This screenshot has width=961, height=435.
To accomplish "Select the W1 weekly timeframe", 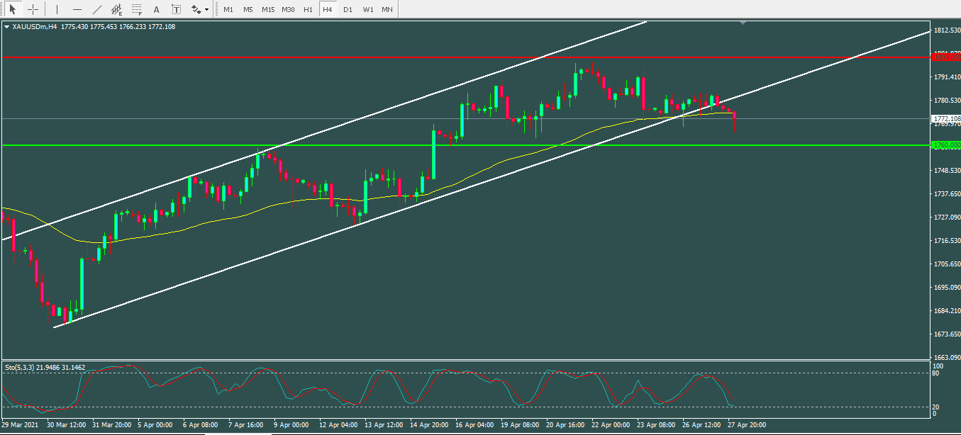I will 367,10.
